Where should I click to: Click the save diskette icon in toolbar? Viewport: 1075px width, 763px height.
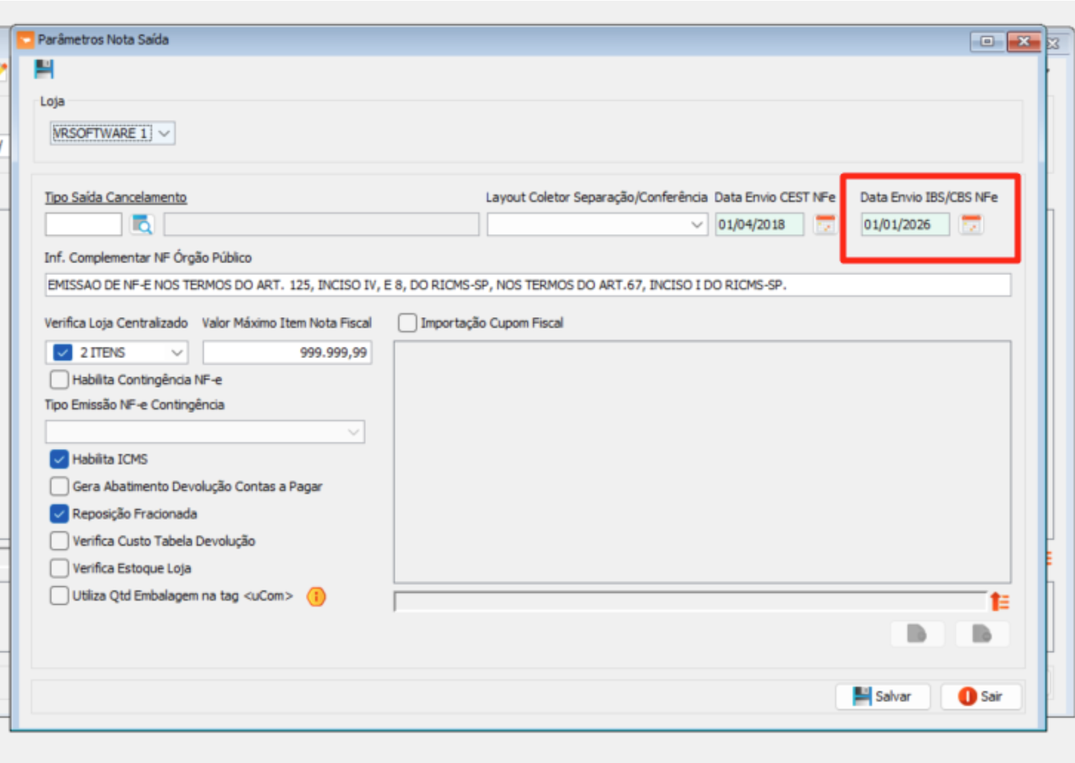coord(44,69)
